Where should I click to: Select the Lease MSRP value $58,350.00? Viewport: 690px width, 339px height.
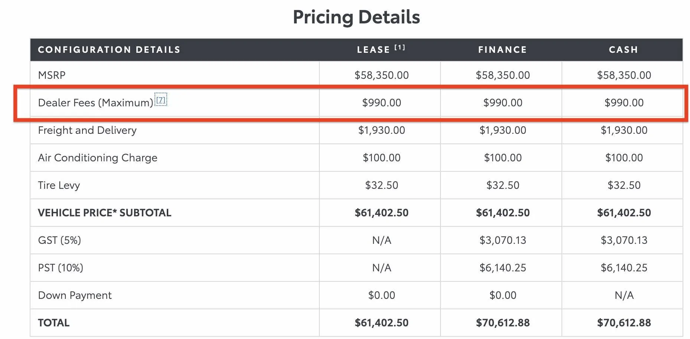tap(381, 75)
